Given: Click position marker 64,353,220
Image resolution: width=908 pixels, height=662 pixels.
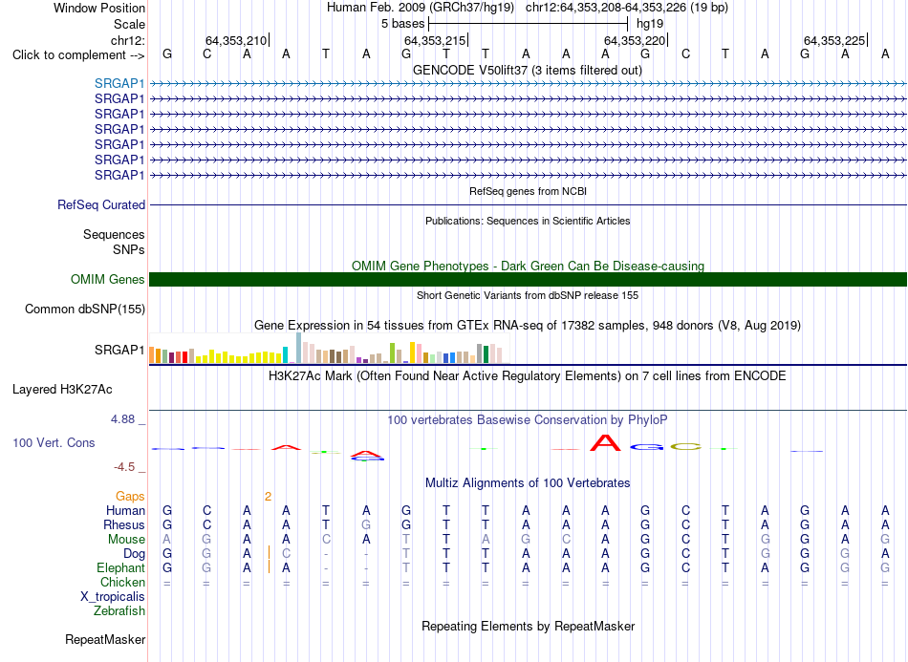Looking at the screenshot, I should 635,40.
